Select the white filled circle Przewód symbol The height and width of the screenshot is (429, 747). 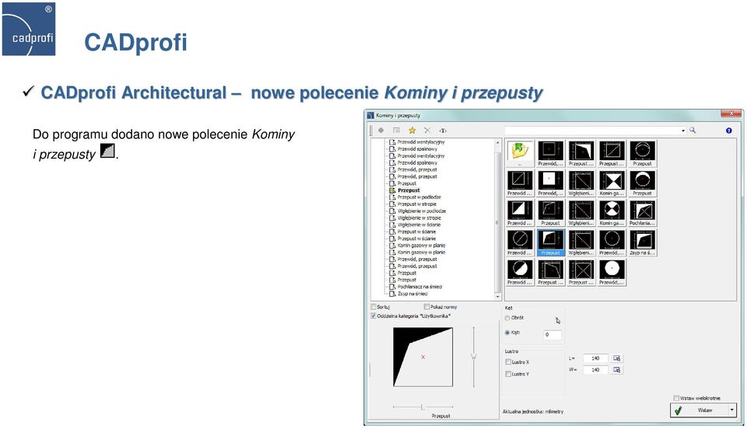(x=612, y=273)
